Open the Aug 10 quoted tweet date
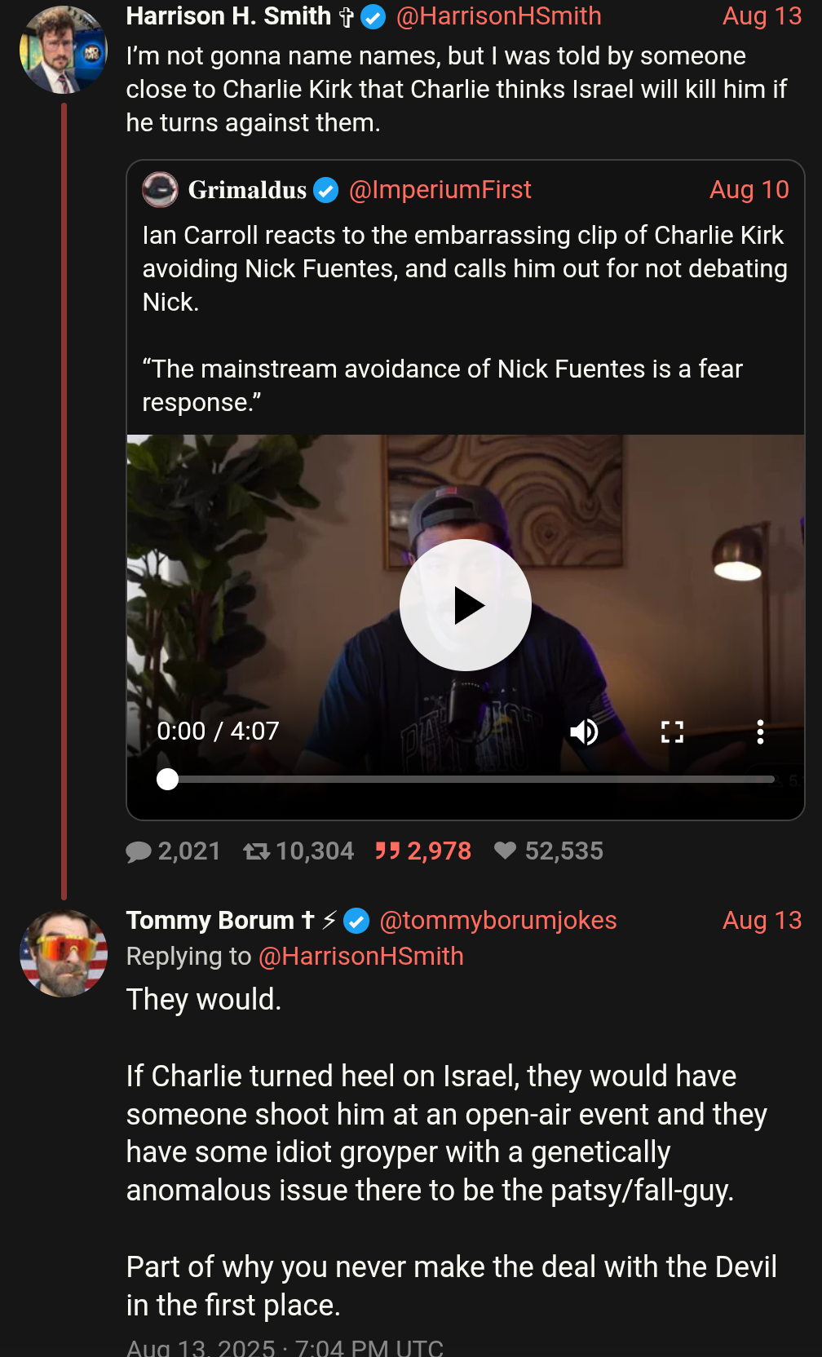 point(749,190)
